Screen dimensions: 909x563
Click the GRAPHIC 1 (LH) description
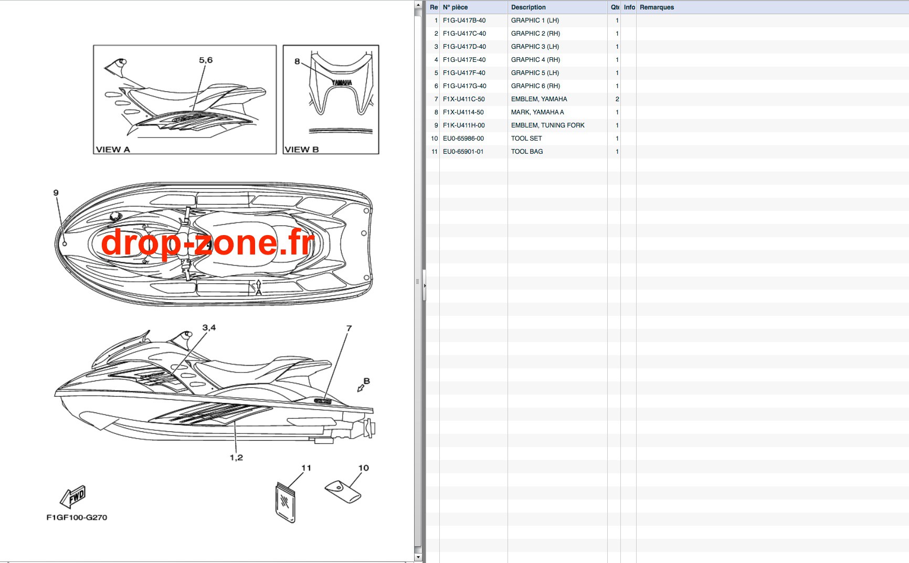pyautogui.click(x=535, y=20)
